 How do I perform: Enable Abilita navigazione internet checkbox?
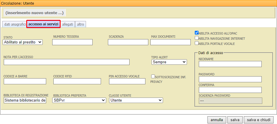point(196,38)
